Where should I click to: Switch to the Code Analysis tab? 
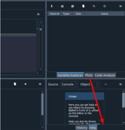(105, 75)
